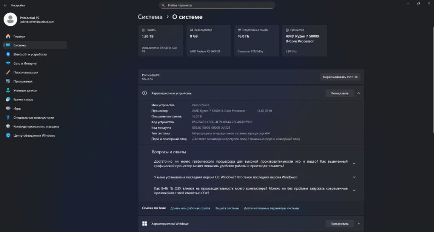Open Центр обновления Windows update icon
This screenshot has width=434, height=232.
[8, 136]
